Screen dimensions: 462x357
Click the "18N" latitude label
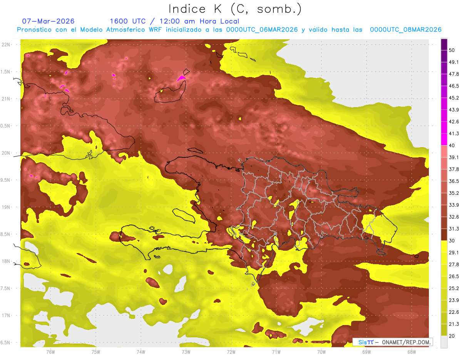pyautogui.click(x=6, y=261)
